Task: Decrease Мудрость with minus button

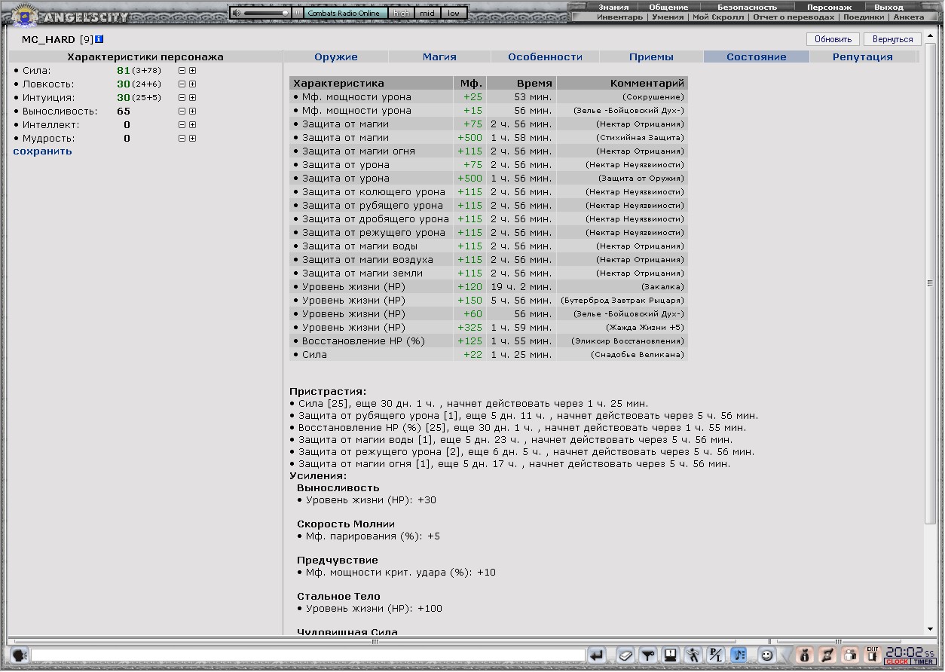Action: tap(182, 139)
